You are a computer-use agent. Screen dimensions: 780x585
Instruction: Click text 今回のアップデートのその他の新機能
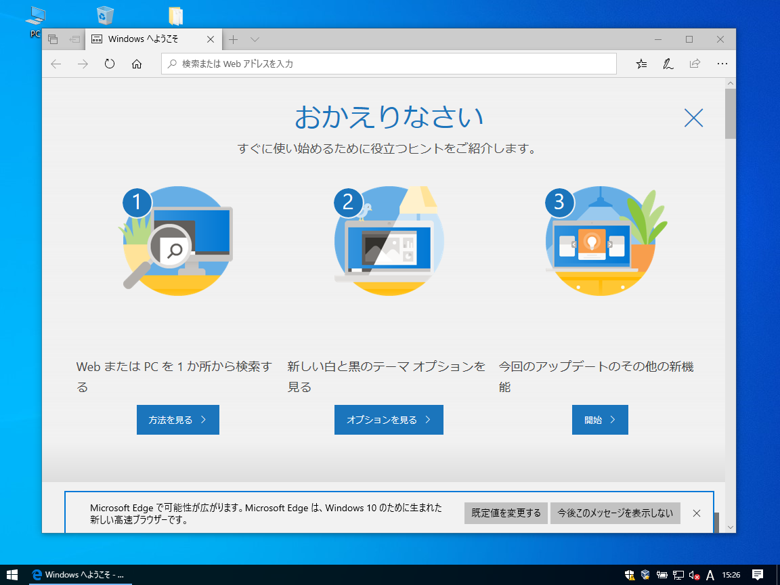[596, 376]
